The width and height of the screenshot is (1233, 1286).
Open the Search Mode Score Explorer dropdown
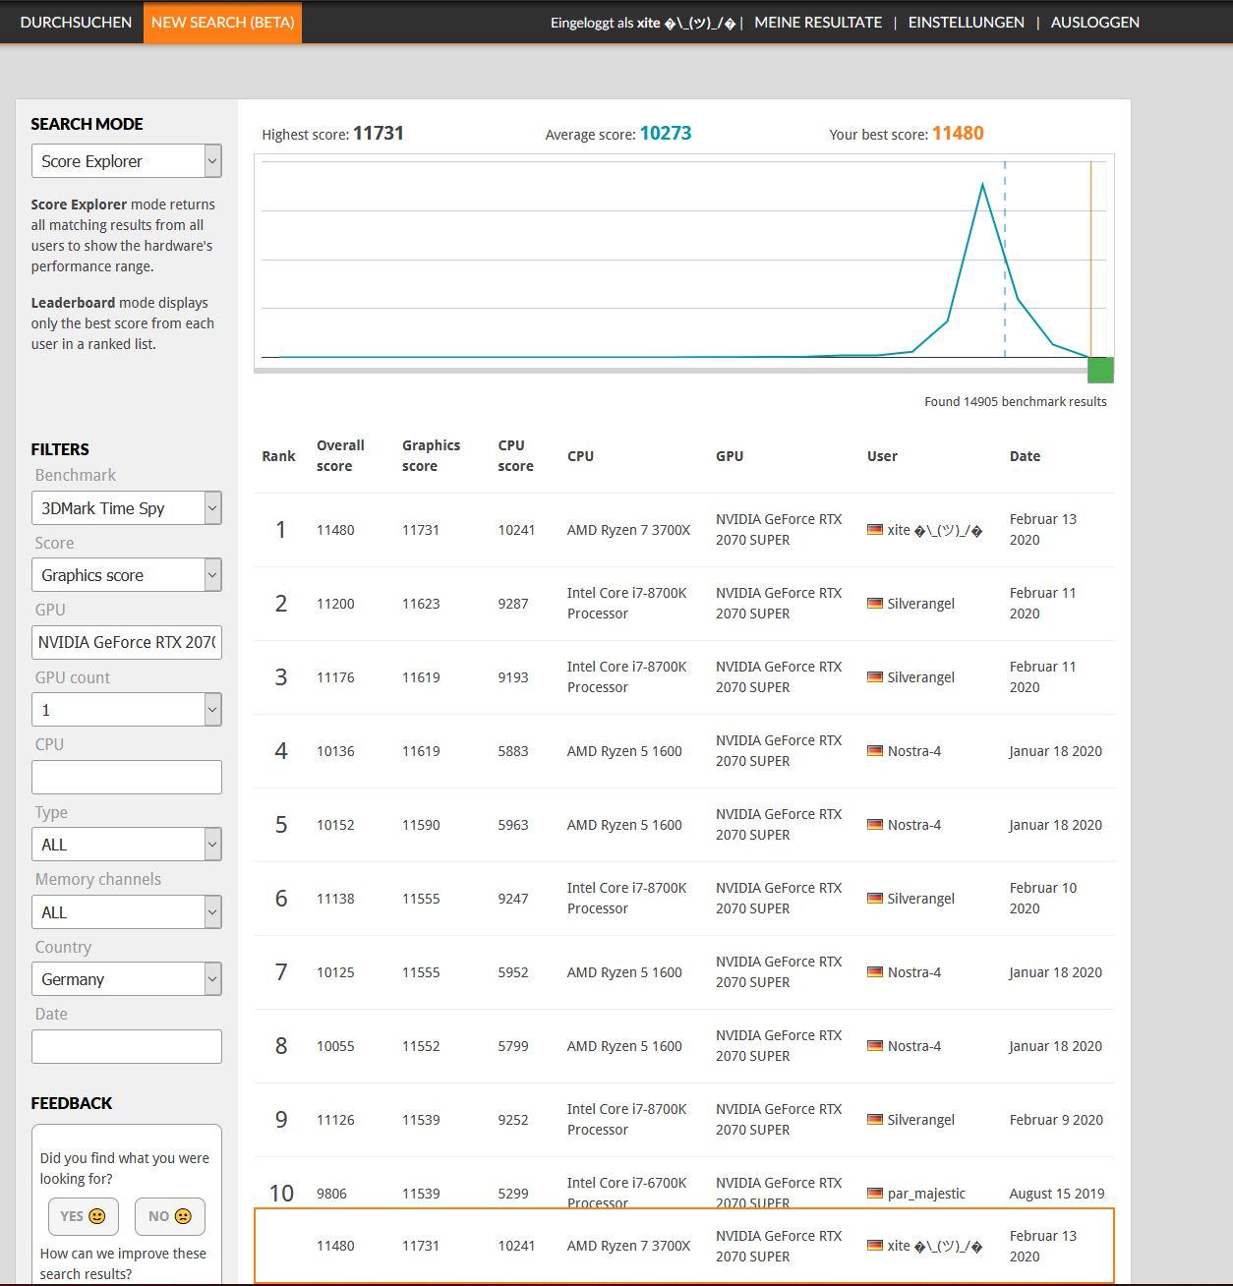127,161
